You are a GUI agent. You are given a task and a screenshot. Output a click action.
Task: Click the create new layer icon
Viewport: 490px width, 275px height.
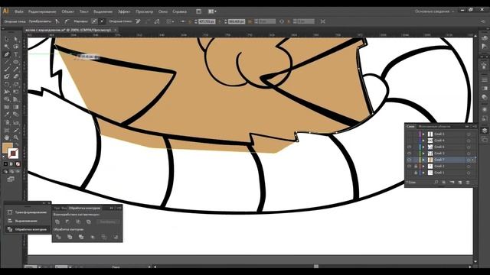[460, 182]
